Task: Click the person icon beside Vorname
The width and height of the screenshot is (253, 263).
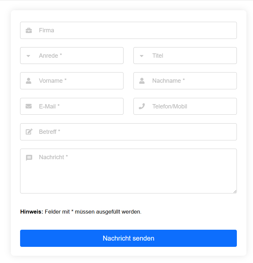Action: click(x=29, y=81)
